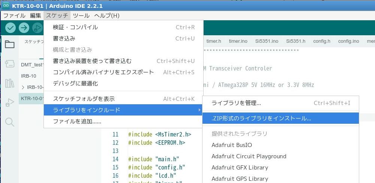Screen dimensions: 375x183
Task: Click code line #include "config.h"
Action: point(157,167)
